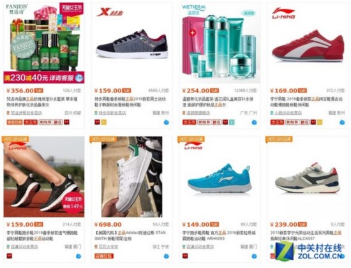This screenshot has height=268, width=351.
Task: Click shop icon beside Fanjeis store name
Action: (8, 113)
